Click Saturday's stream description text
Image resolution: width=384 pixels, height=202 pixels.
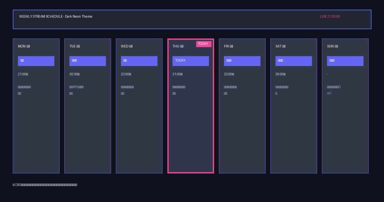click(282, 90)
